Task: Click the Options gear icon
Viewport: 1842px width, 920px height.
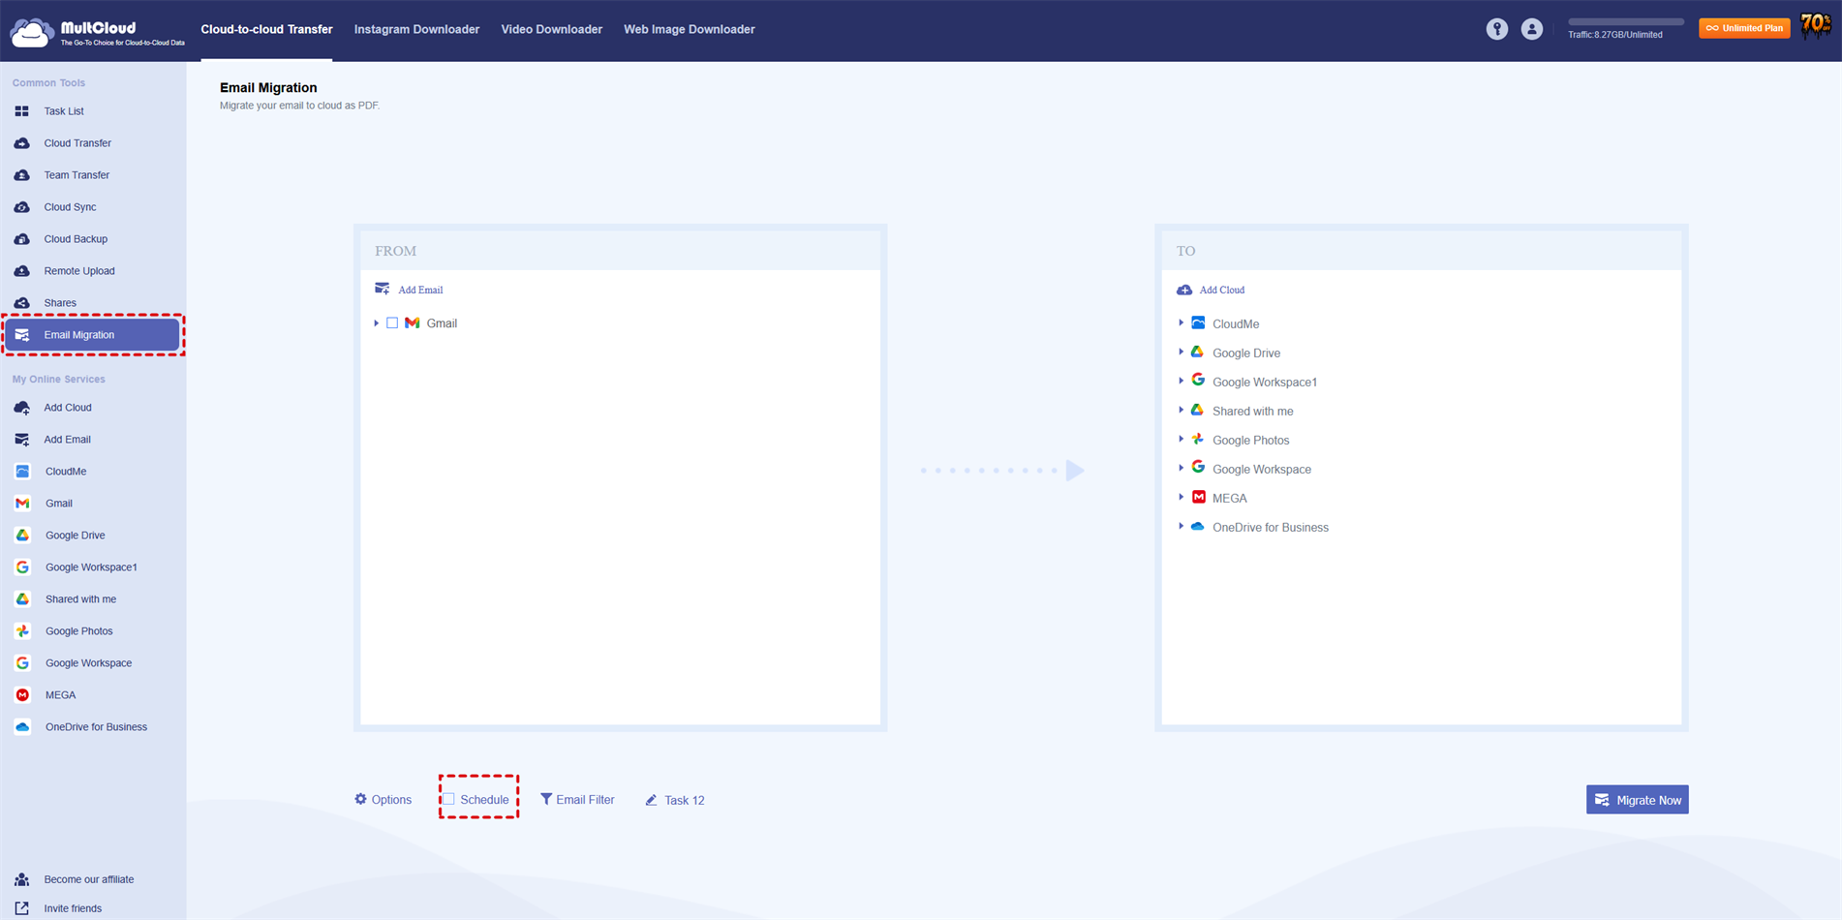Action: [x=360, y=799]
